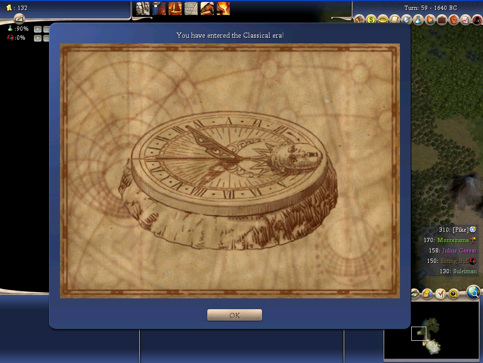Select Montezuma in the scoreboard

click(453, 240)
